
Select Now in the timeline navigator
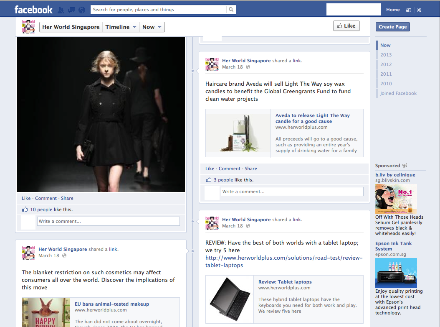[385, 45]
